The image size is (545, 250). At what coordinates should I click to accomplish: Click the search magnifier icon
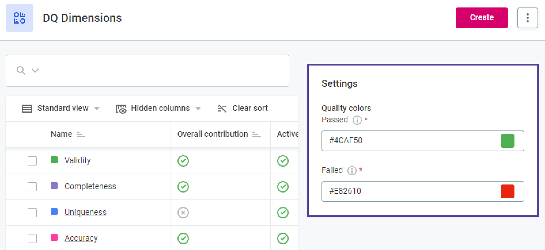[21, 70]
